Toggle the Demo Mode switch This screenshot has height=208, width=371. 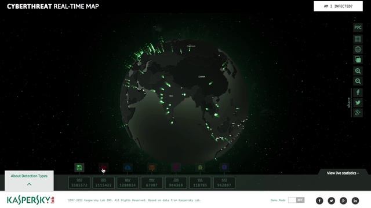pos(296,200)
